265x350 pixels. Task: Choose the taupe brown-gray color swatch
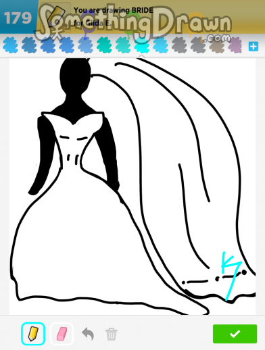click(217, 46)
